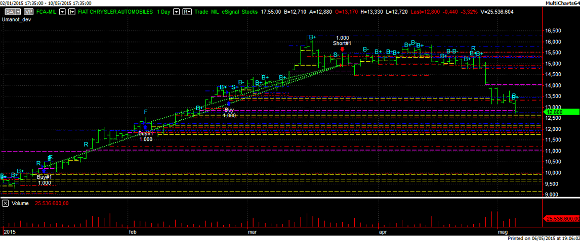Open the bar-type dropdown before FIAT CHRYSLER

(71, 11)
